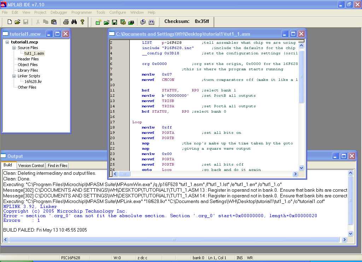
Task: Click the 'bank 0' status bar entry
Action: click(198, 258)
